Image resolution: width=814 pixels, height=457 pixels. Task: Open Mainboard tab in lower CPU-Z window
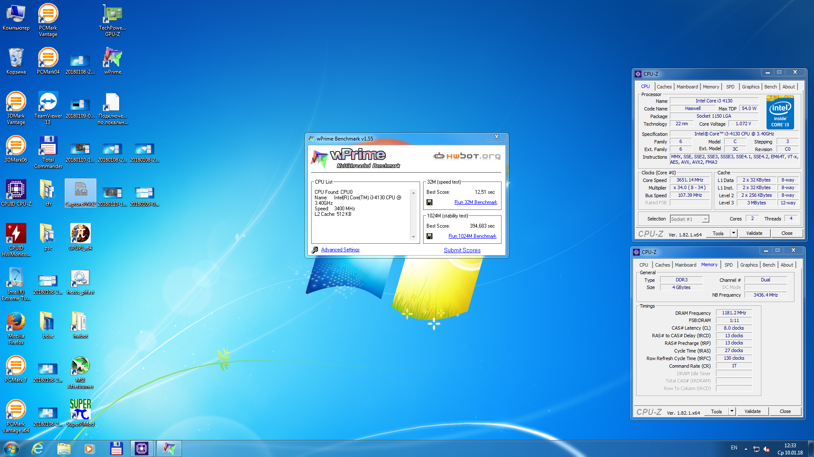(x=685, y=265)
